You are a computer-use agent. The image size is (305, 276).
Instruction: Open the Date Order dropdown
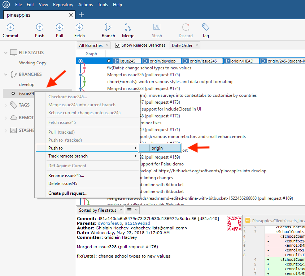(184, 46)
